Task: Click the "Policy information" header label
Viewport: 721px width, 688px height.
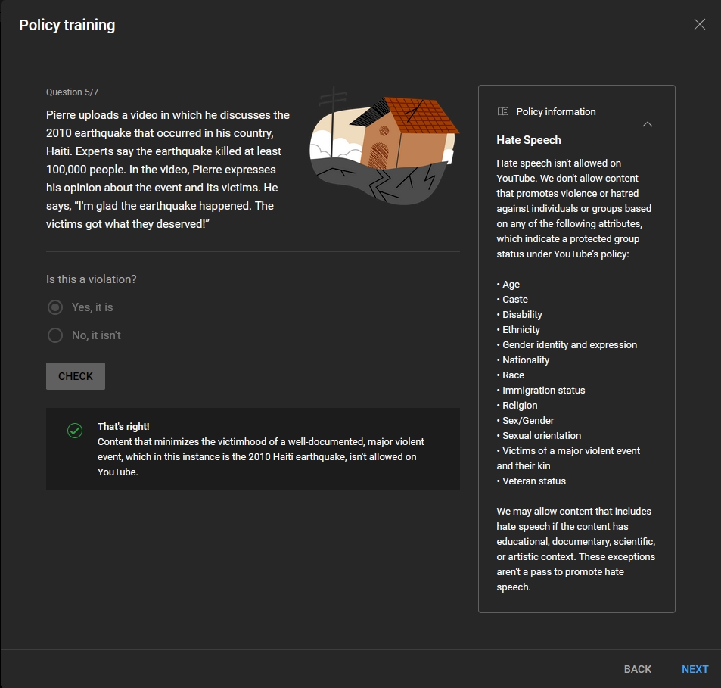Action: pyautogui.click(x=555, y=112)
